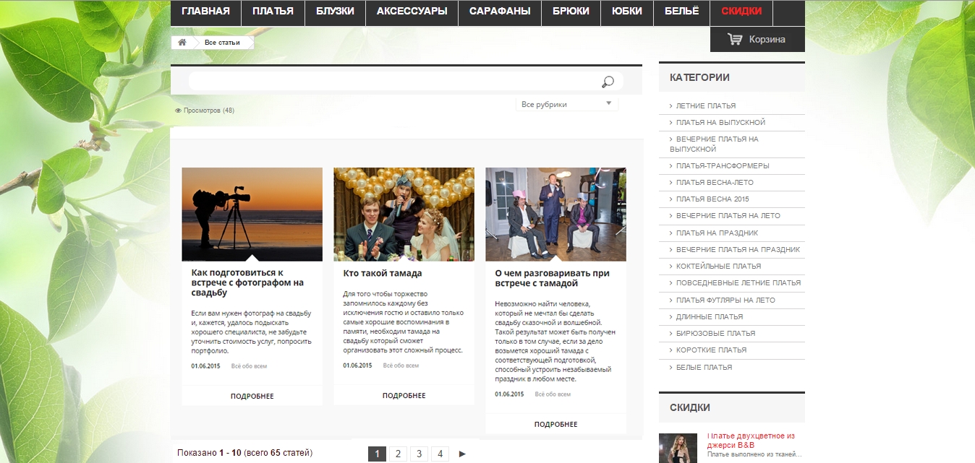Click into the search input field
This screenshot has height=463, width=975.
[391, 82]
